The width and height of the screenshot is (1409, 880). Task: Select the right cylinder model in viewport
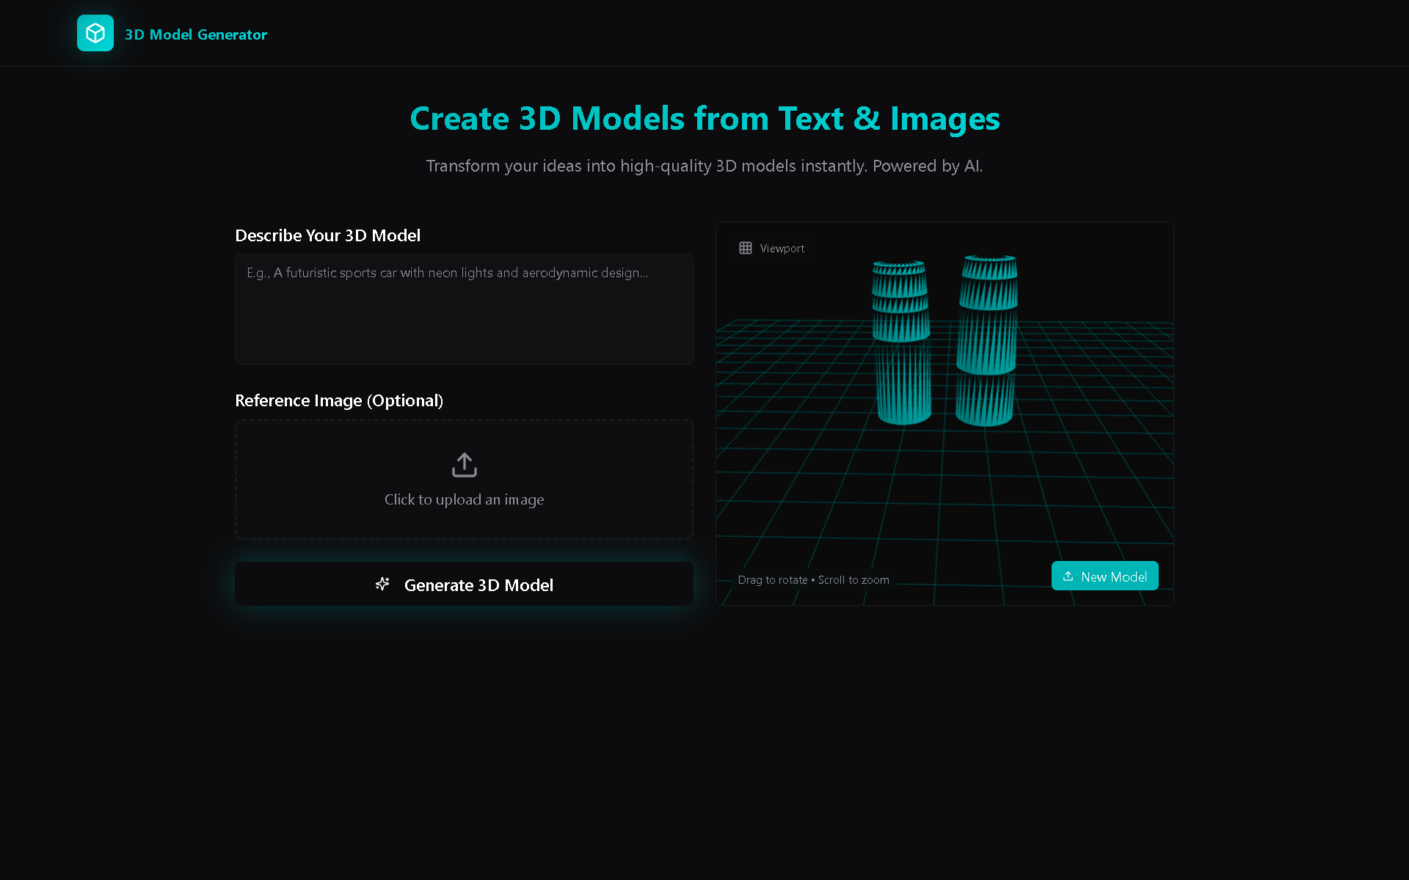[988, 341]
